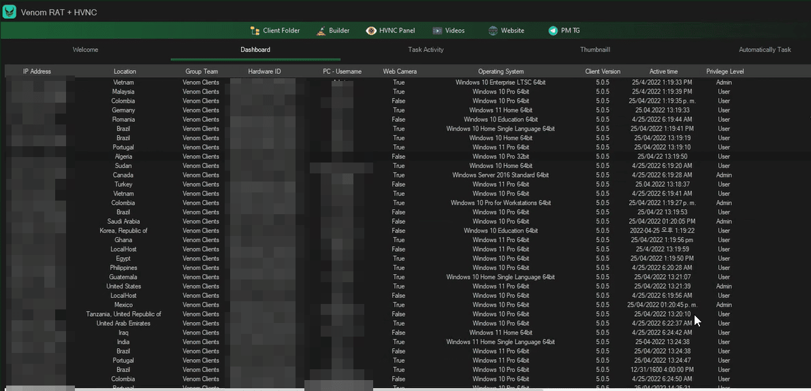Click the 25-04-2022 13:24:38 active time cell
Image resolution: width=811 pixels, height=391 pixels.
coord(662,342)
